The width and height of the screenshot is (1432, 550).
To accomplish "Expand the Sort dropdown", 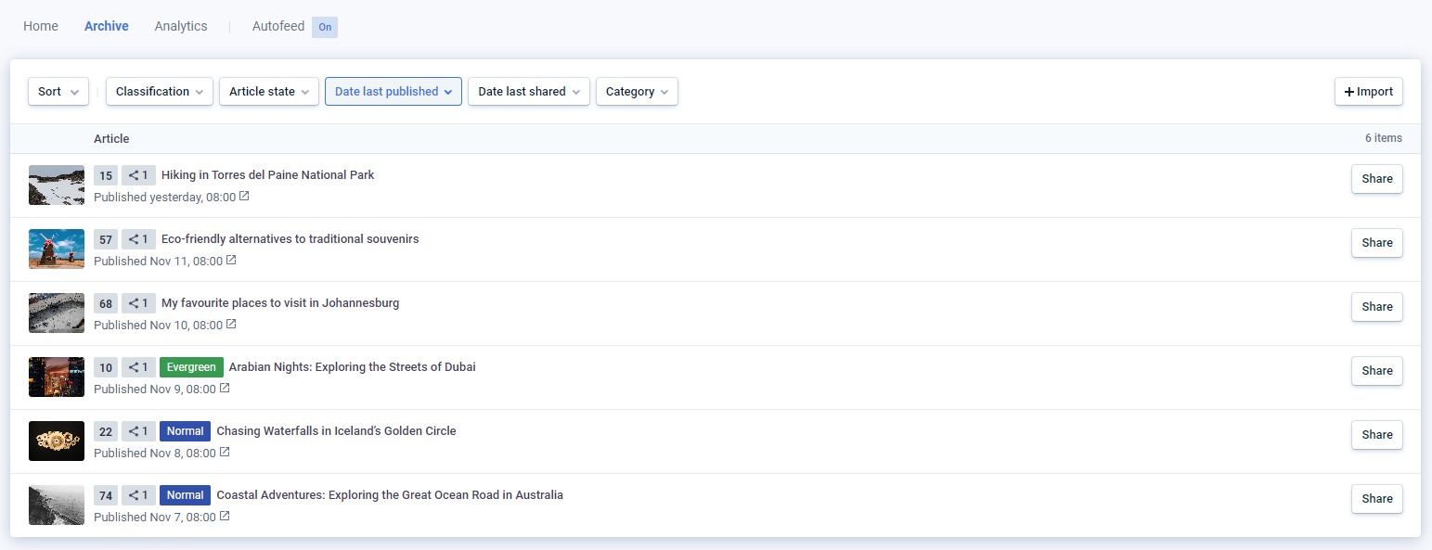I will tap(58, 92).
